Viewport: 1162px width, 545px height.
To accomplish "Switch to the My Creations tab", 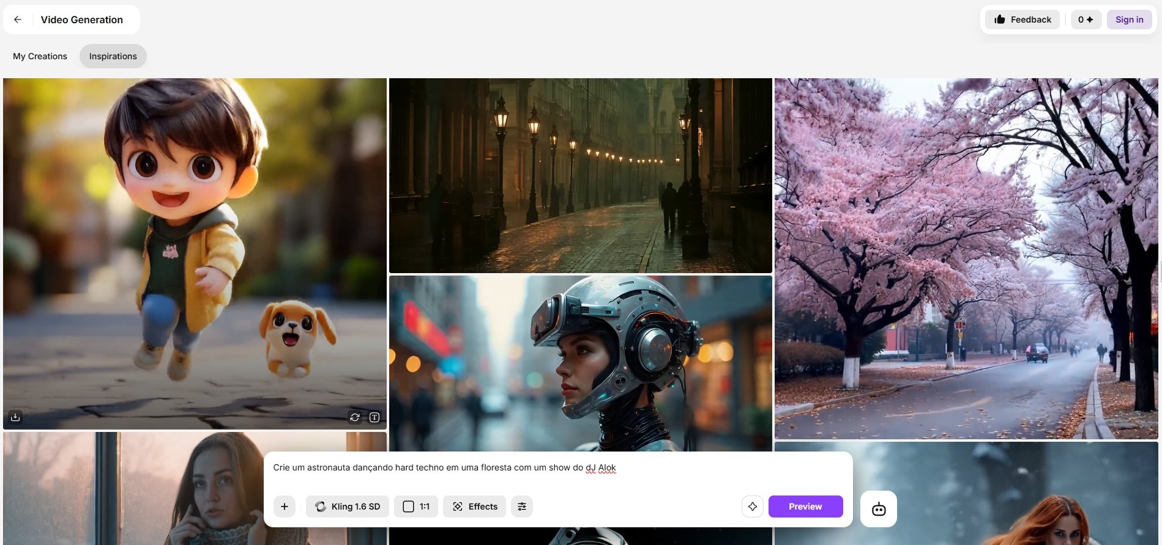I will pos(40,56).
